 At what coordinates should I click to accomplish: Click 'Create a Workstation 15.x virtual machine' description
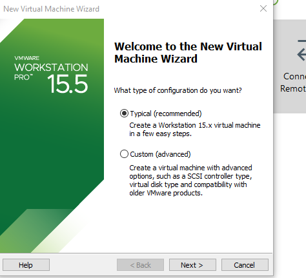[195, 129]
